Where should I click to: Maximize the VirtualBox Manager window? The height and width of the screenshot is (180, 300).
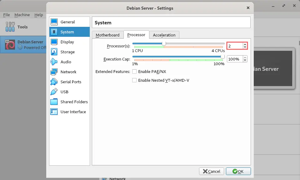coord(284,6)
